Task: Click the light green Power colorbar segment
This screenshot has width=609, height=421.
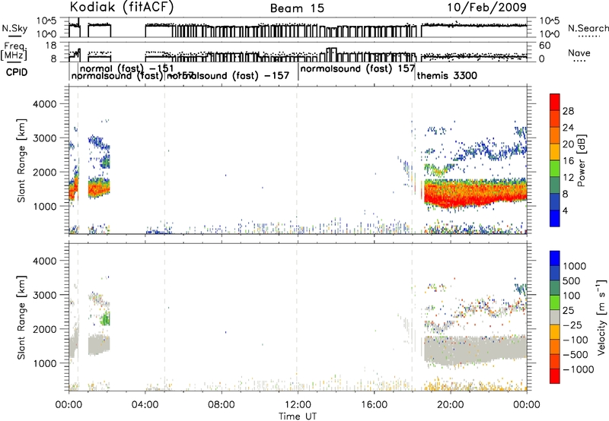Action: click(x=555, y=169)
